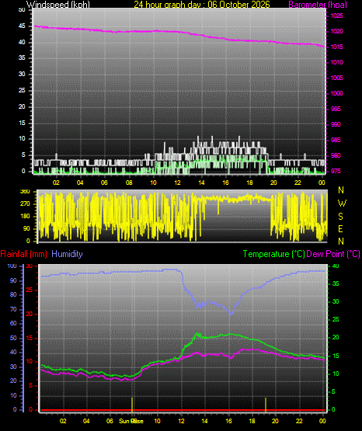Click barometer scale value 1005
This screenshot has height=431, width=362.
tap(336, 78)
